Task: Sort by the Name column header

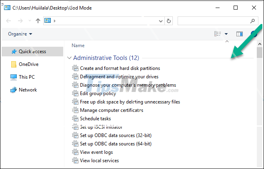Action: point(78,46)
